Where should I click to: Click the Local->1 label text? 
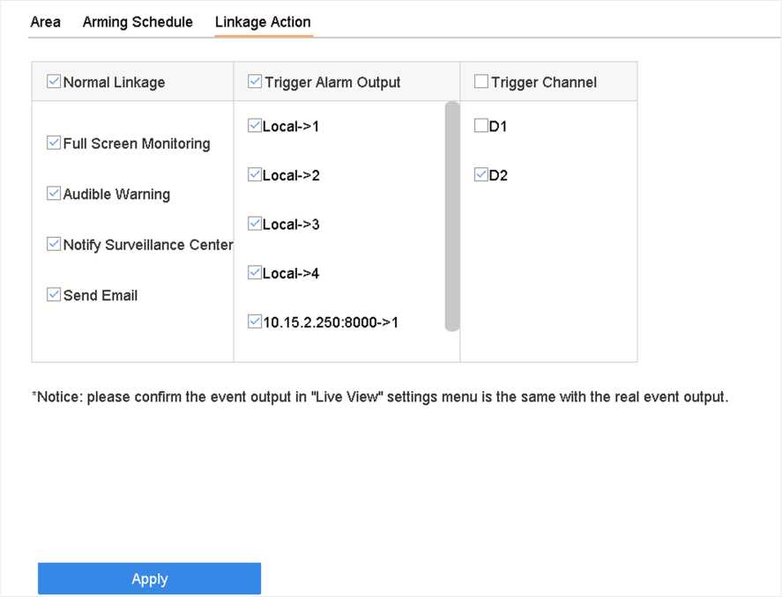coord(291,127)
